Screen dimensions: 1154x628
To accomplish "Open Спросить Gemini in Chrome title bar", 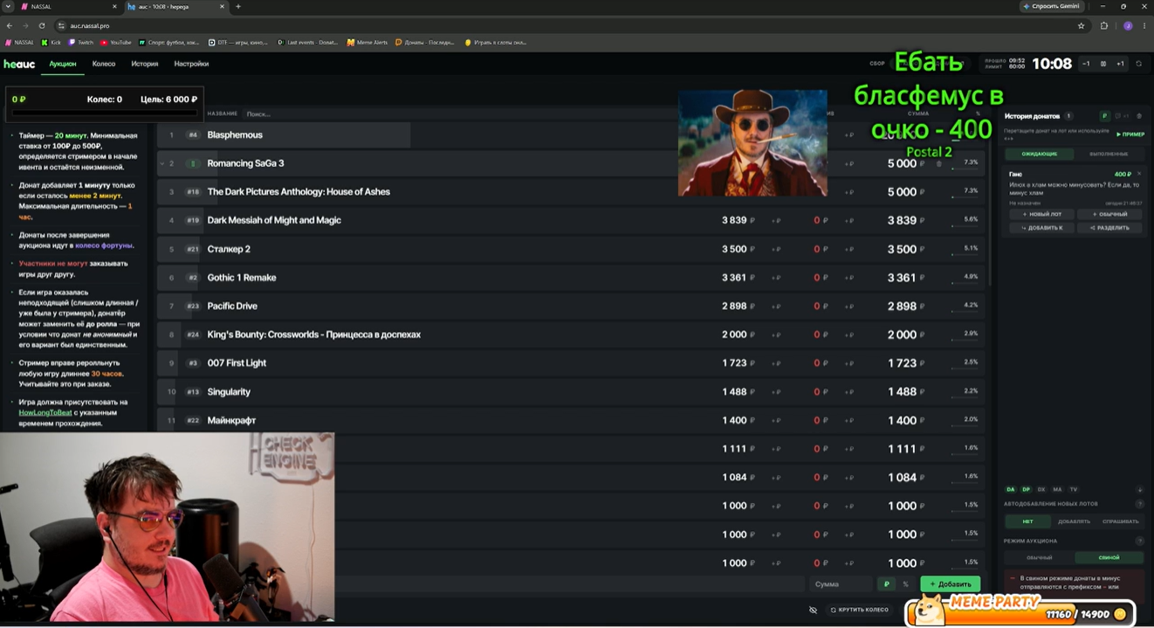I will [1051, 6].
